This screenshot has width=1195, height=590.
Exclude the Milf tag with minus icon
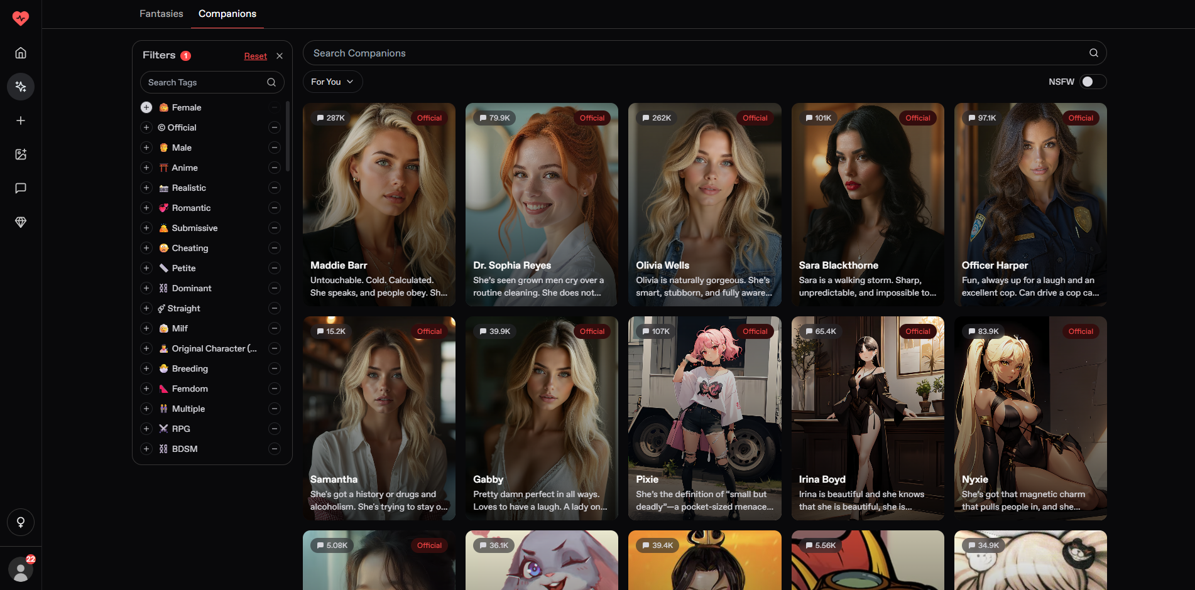tap(275, 328)
